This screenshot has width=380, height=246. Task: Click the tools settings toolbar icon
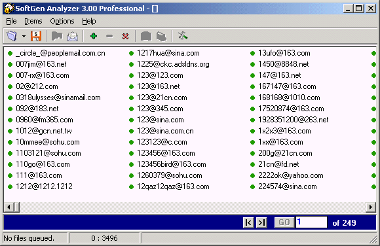point(183,36)
